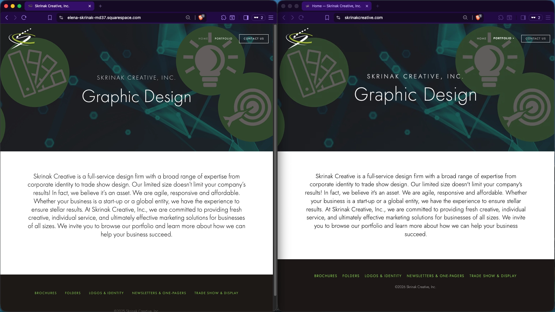Select the 'Skrinak Creative, Inc.' tab

point(58,6)
